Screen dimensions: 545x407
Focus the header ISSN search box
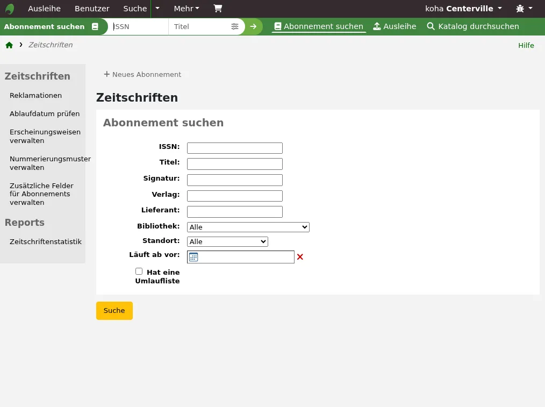[x=138, y=26]
